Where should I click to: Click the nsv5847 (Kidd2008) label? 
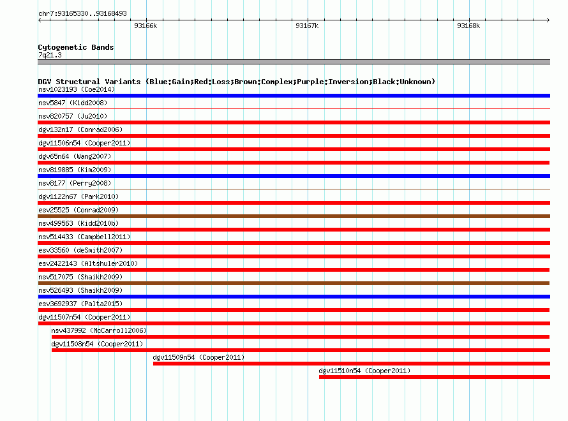point(73,103)
